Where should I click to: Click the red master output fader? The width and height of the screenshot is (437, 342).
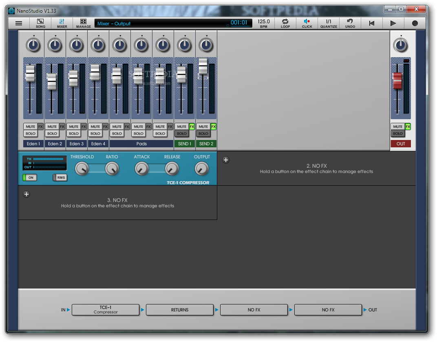pos(397,81)
